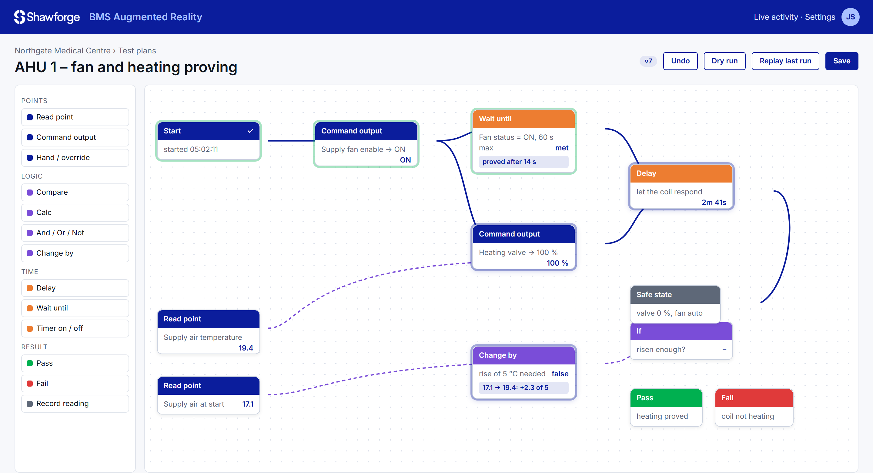Select the Start node header
The image size is (873, 473).
(209, 131)
